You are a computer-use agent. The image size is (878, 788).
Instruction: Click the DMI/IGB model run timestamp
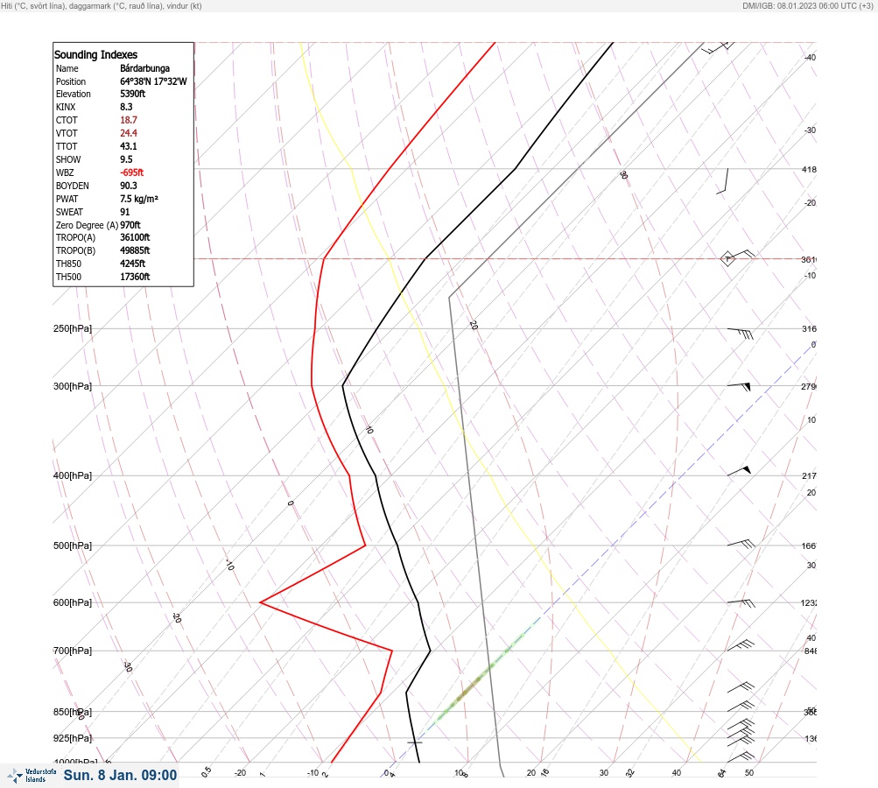coord(808,6)
